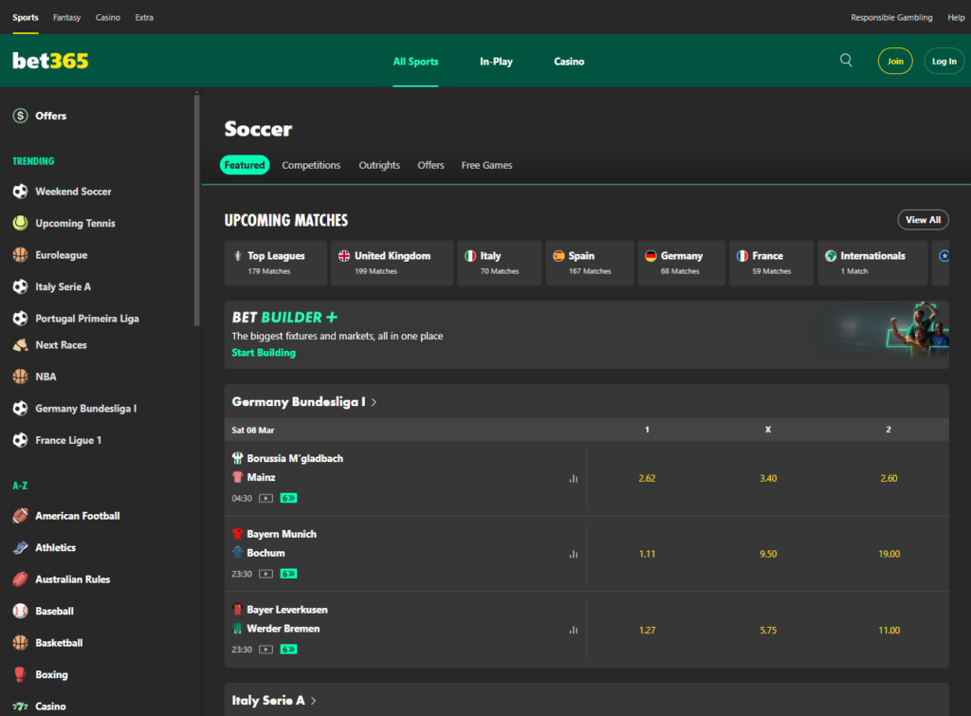Click the Join button
The height and width of the screenshot is (716, 971).
pyautogui.click(x=894, y=61)
